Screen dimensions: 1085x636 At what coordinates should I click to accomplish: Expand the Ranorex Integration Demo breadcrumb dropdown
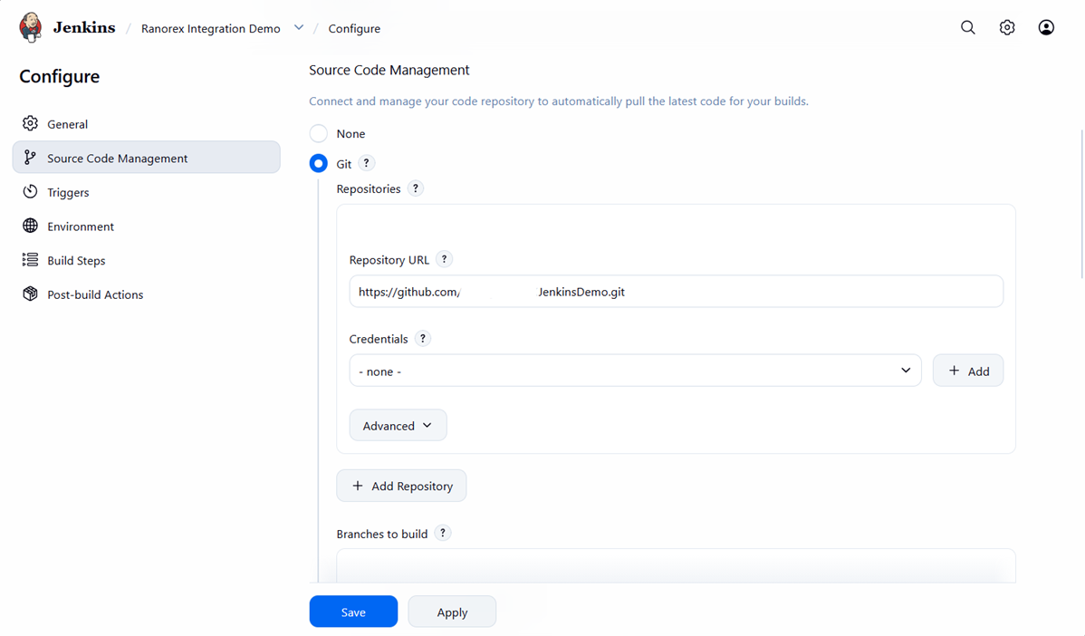299,28
